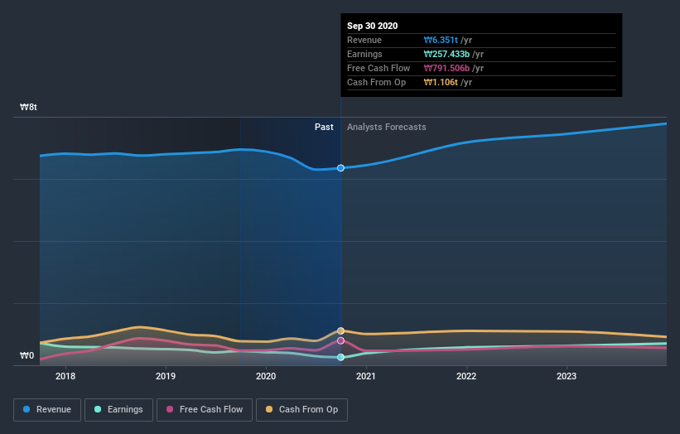
Task: Click the Earnings row label in tooltip
Action: (364, 54)
